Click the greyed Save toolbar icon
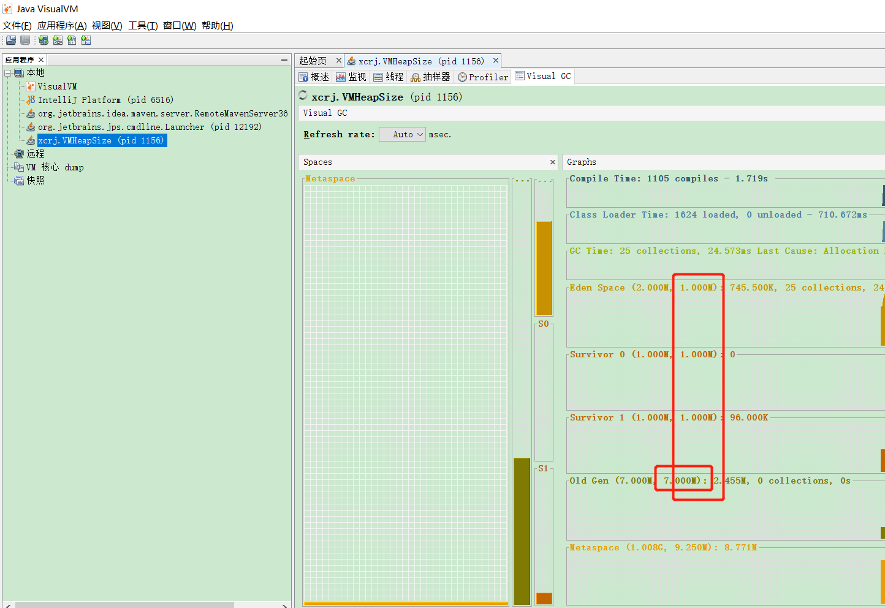Viewport: 885px width, 608px height. (x=25, y=40)
